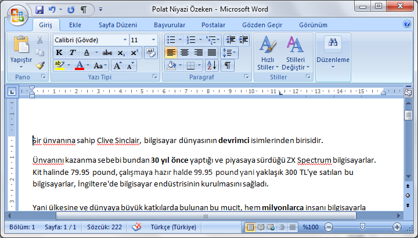Zoom in with plus button
The height and width of the screenshot is (238, 418).
[x=397, y=227]
